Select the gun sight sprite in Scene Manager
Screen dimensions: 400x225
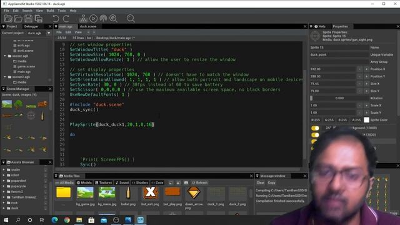(31, 116)
